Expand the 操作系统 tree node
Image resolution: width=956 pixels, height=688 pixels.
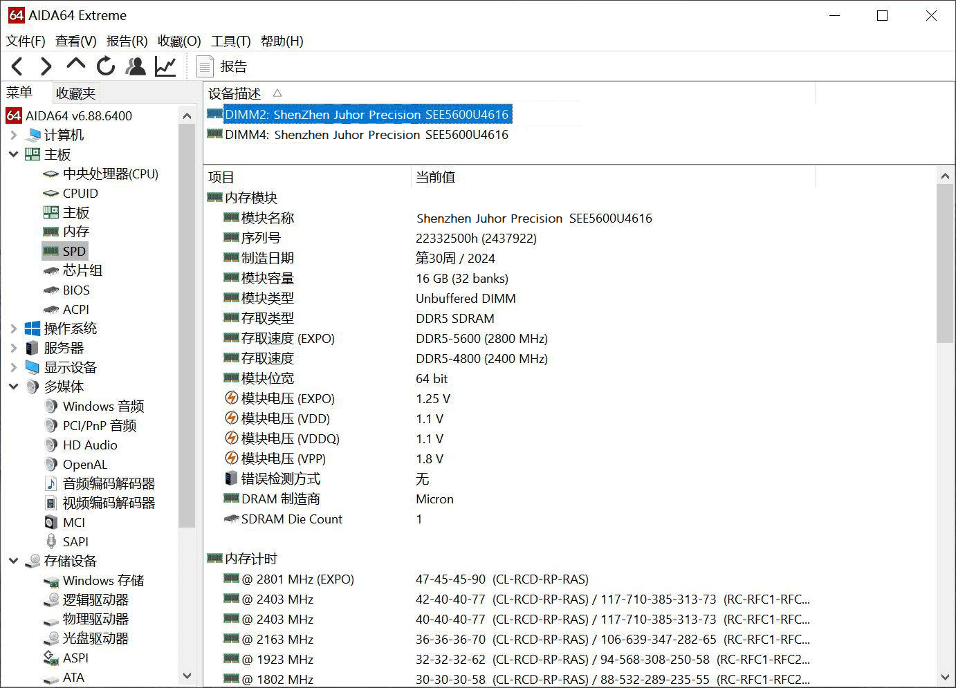(13, 328)
